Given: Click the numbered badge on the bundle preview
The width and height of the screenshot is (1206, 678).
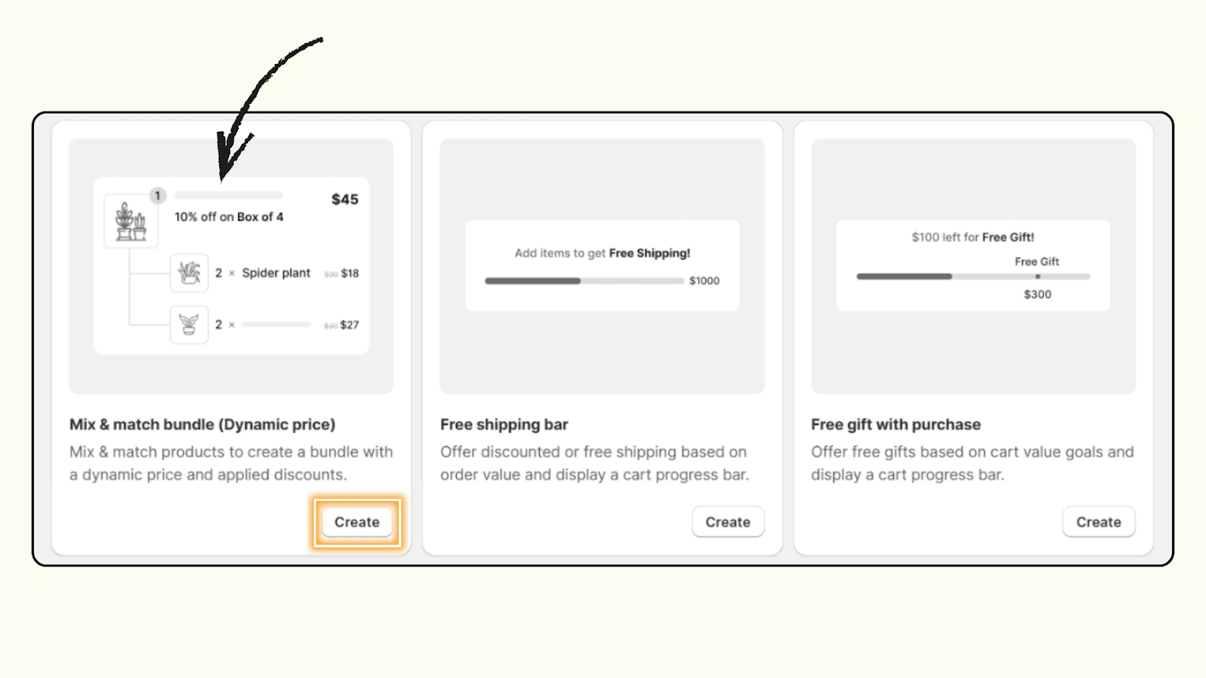Looking at the screenshot, I should coord(158,195).
